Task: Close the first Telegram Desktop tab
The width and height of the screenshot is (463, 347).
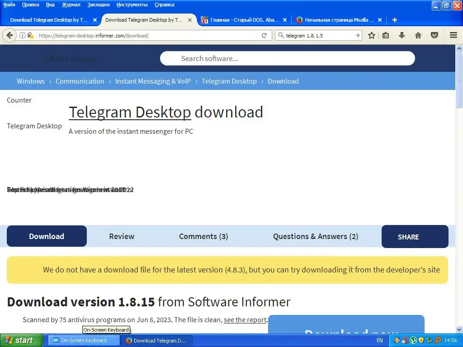Action: pyautogui.click(x=95, y=20)
